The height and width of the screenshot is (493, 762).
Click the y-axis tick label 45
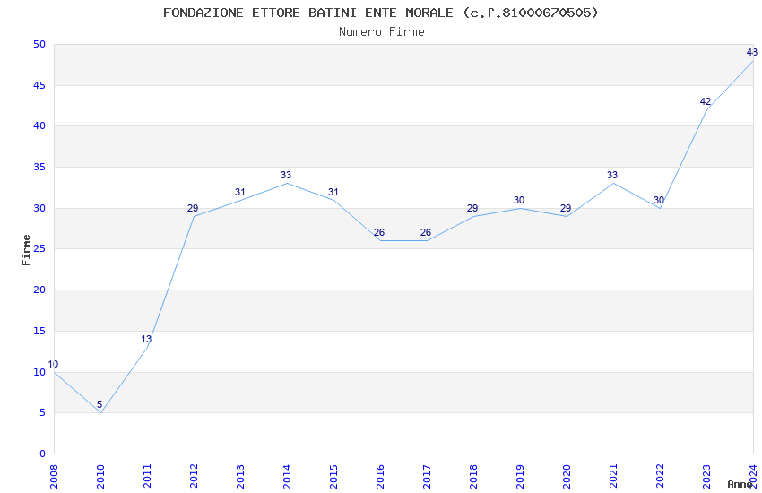[39, 85]
